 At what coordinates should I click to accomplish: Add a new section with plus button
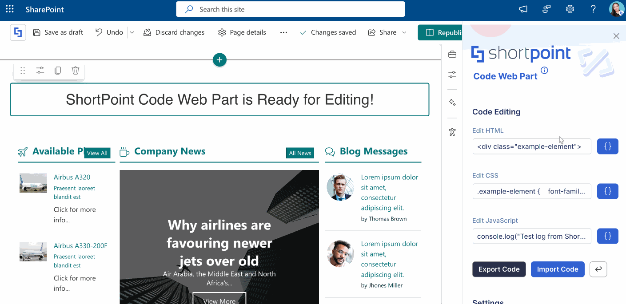tap(219, 59)
